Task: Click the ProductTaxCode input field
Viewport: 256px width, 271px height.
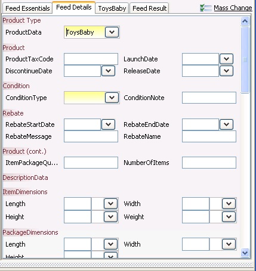Action: [x=91, y=59]
